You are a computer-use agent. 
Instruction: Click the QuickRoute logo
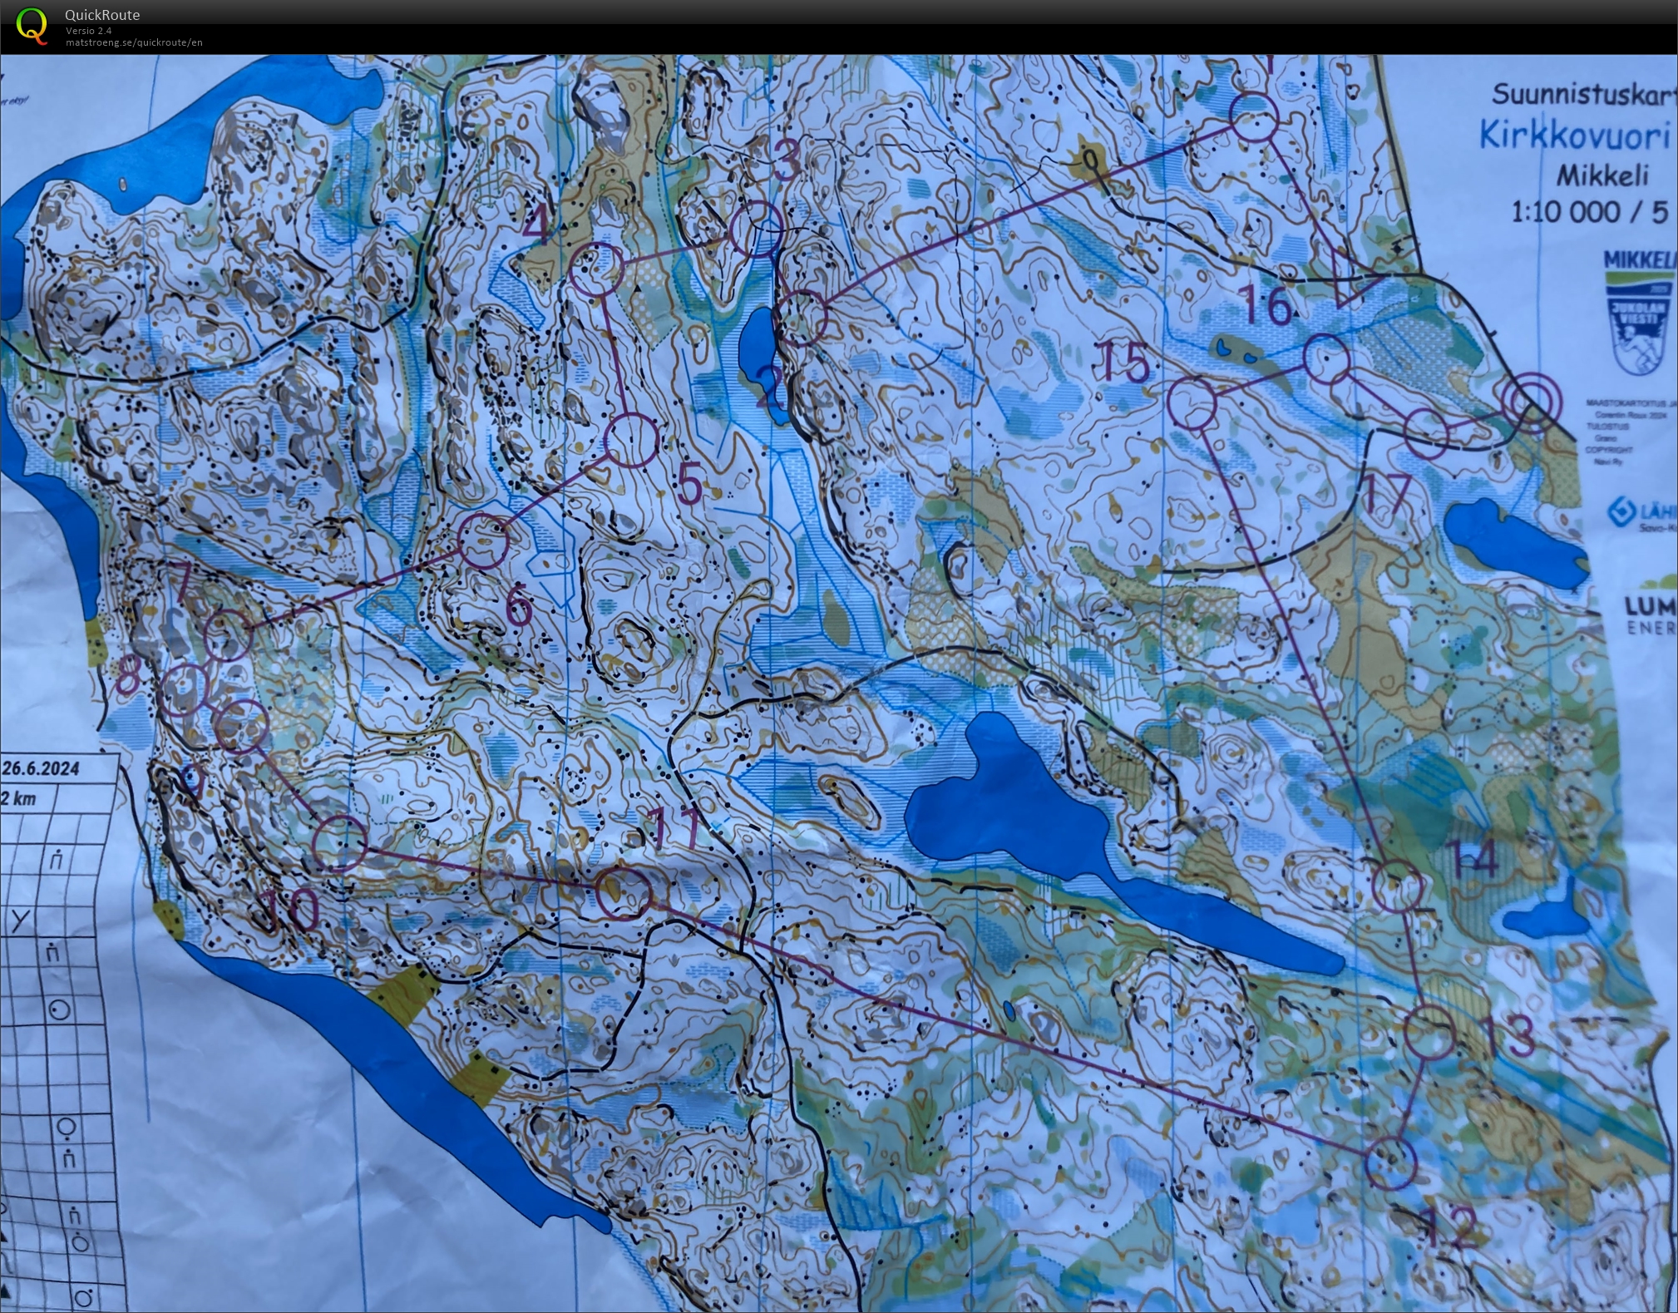[x=33, y=27]
